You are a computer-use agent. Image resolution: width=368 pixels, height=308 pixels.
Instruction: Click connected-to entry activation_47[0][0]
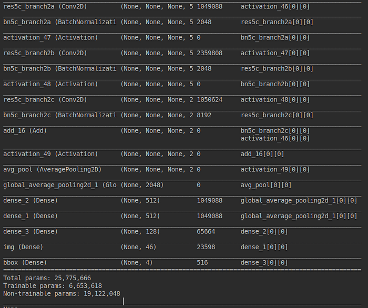point(275,53)
